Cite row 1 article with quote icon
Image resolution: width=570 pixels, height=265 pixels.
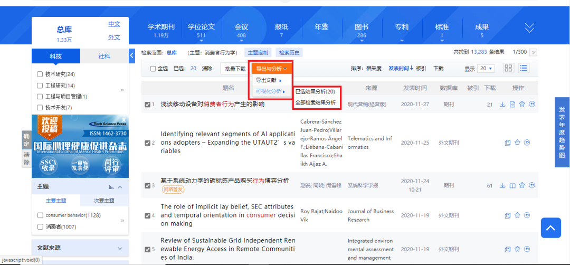tap(532, 105)
